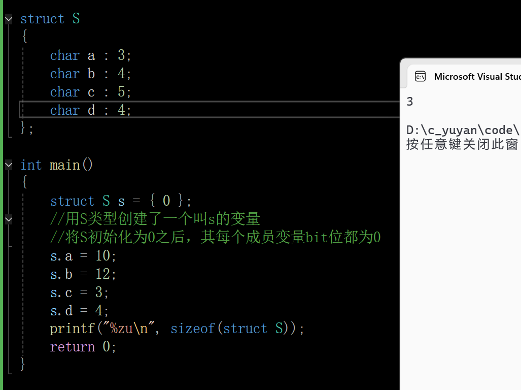Click the line 'char c : 5;'
The height and width of the screenshot is (390, 521).
click(90, 92)
